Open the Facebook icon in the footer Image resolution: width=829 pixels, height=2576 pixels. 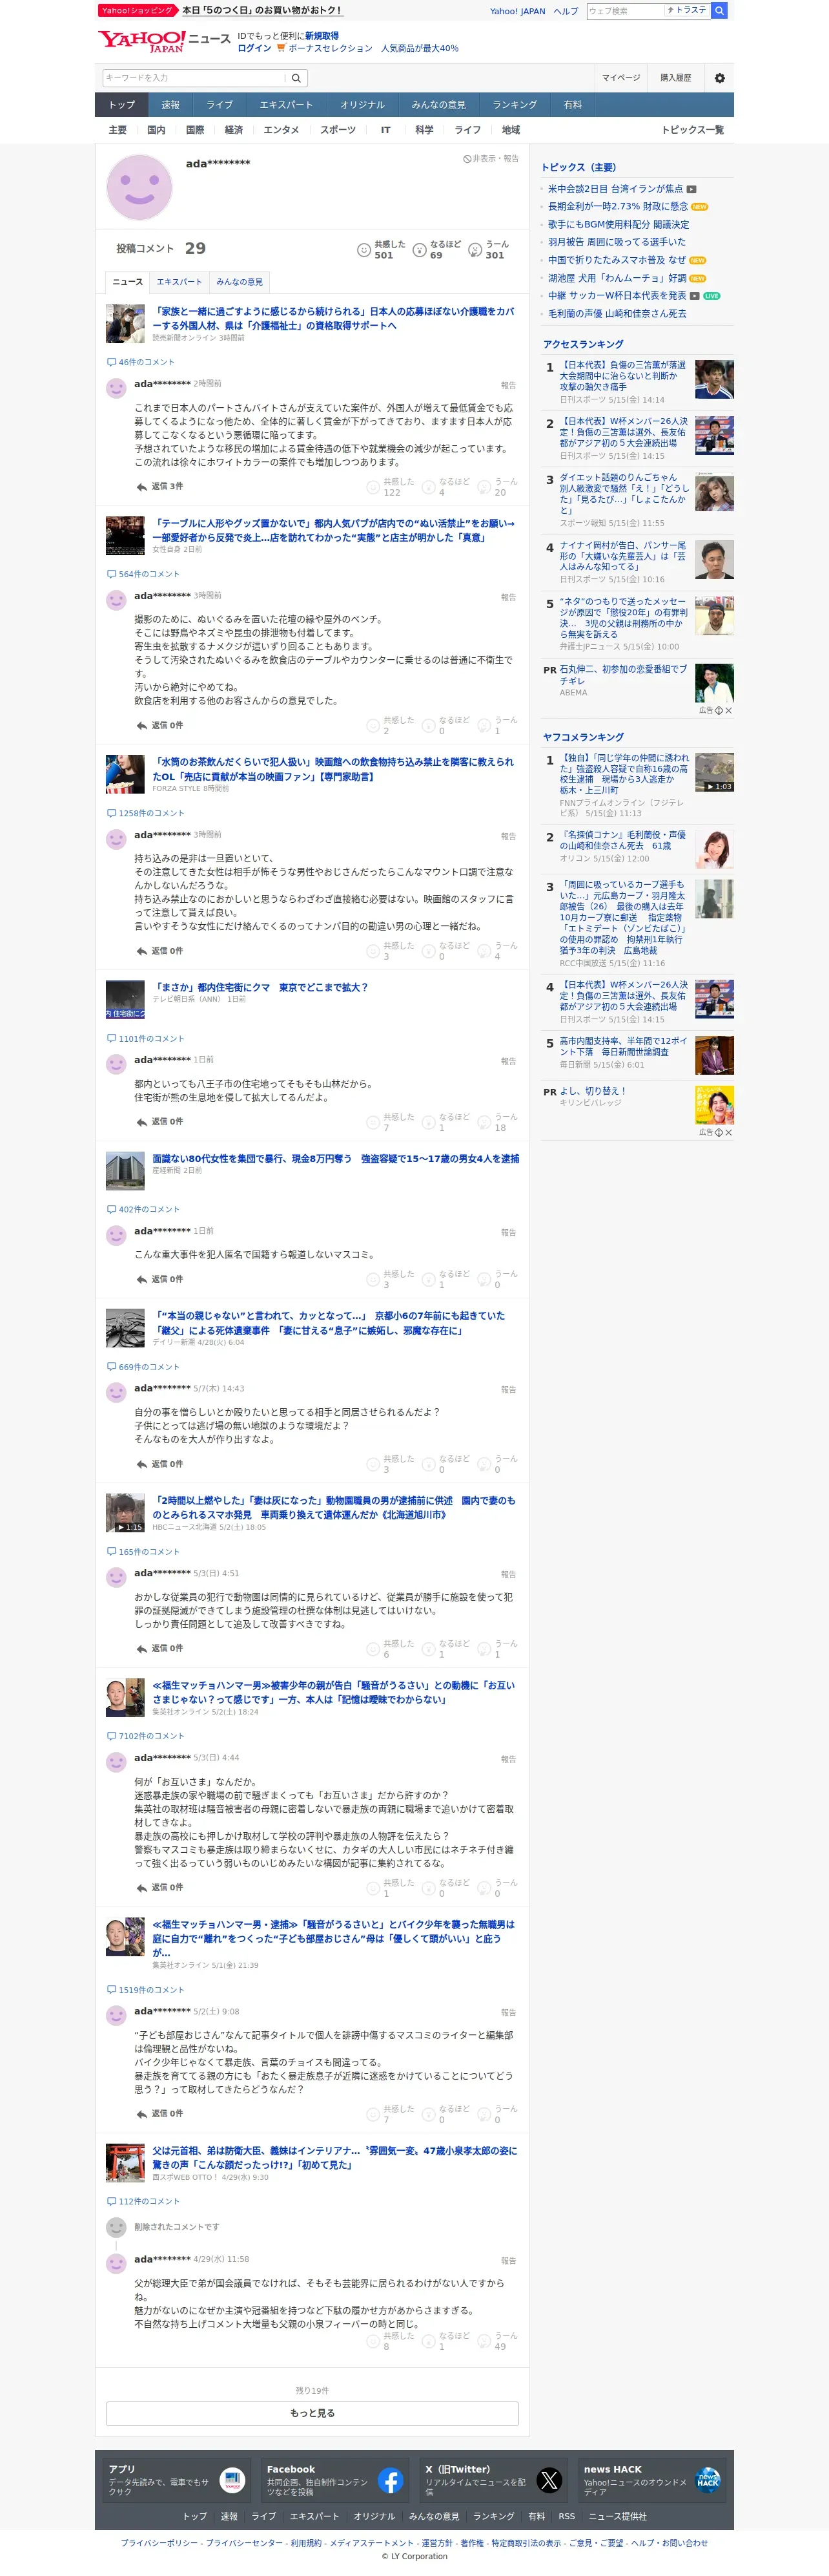point(391,2480)
